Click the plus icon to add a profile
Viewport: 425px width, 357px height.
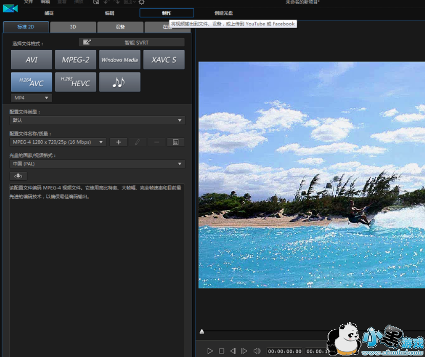click(118, 142)
